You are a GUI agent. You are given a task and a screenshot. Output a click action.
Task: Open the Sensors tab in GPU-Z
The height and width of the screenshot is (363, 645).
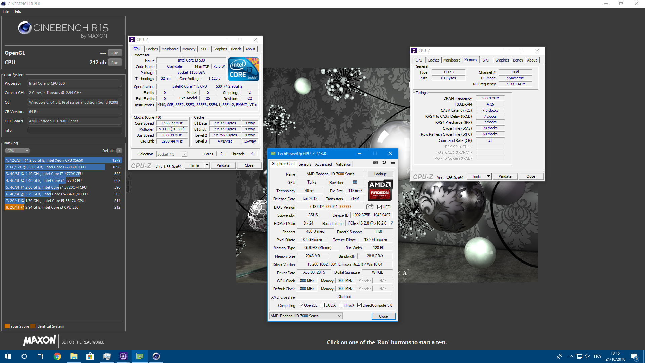pyautogui.click(x=305, y=164)
